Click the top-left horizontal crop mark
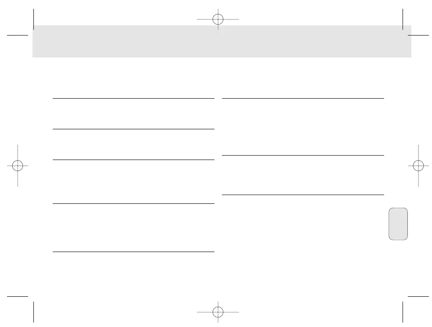The image size is (432, 327). click(x=18, y=35)
